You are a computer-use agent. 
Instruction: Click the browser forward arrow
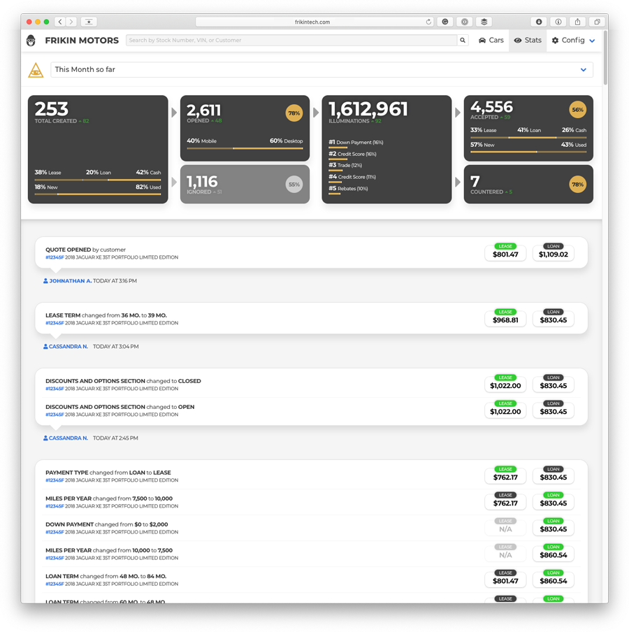click(71, 22)
